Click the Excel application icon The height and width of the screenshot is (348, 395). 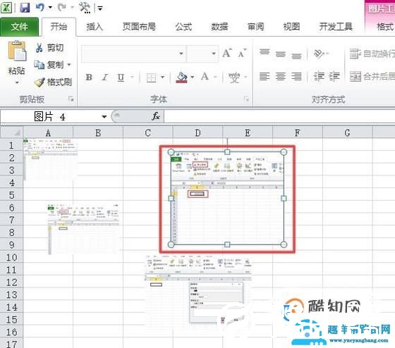pos(6,8)
